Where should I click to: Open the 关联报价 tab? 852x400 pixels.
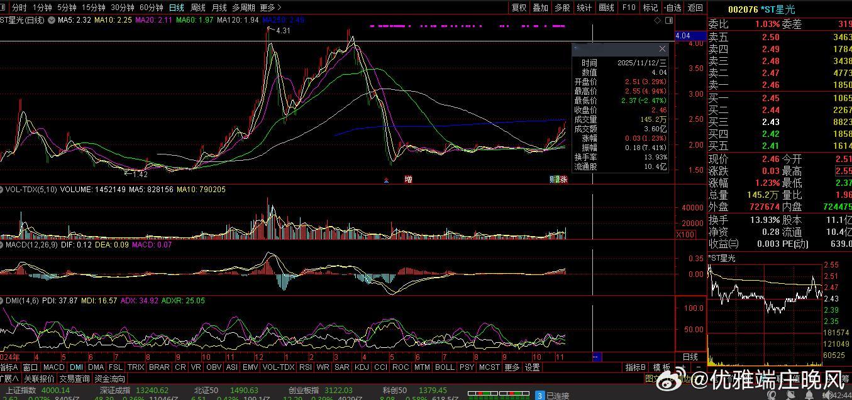click(40, 379)
